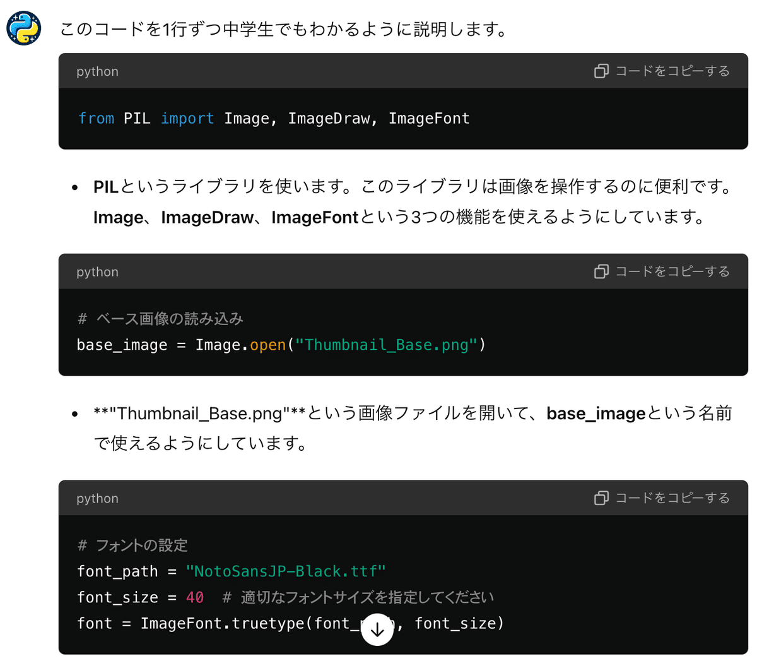Click コードをコピーする on the PIL import block

(671, 71)
